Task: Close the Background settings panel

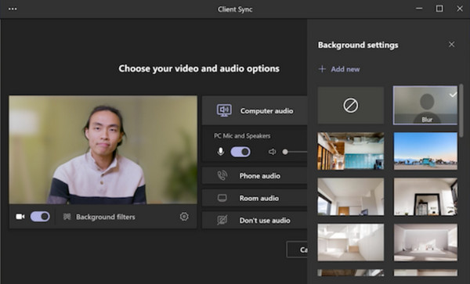Action: [451, 45]
